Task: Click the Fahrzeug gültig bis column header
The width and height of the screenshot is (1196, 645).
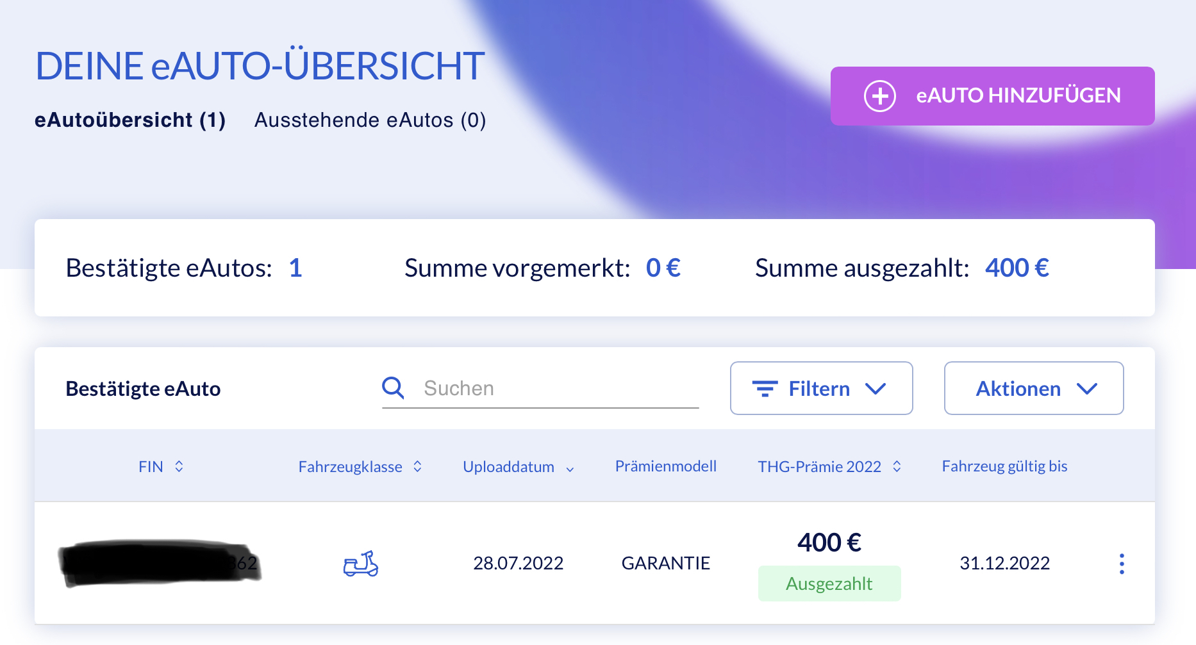Action: pos(1004,466)
